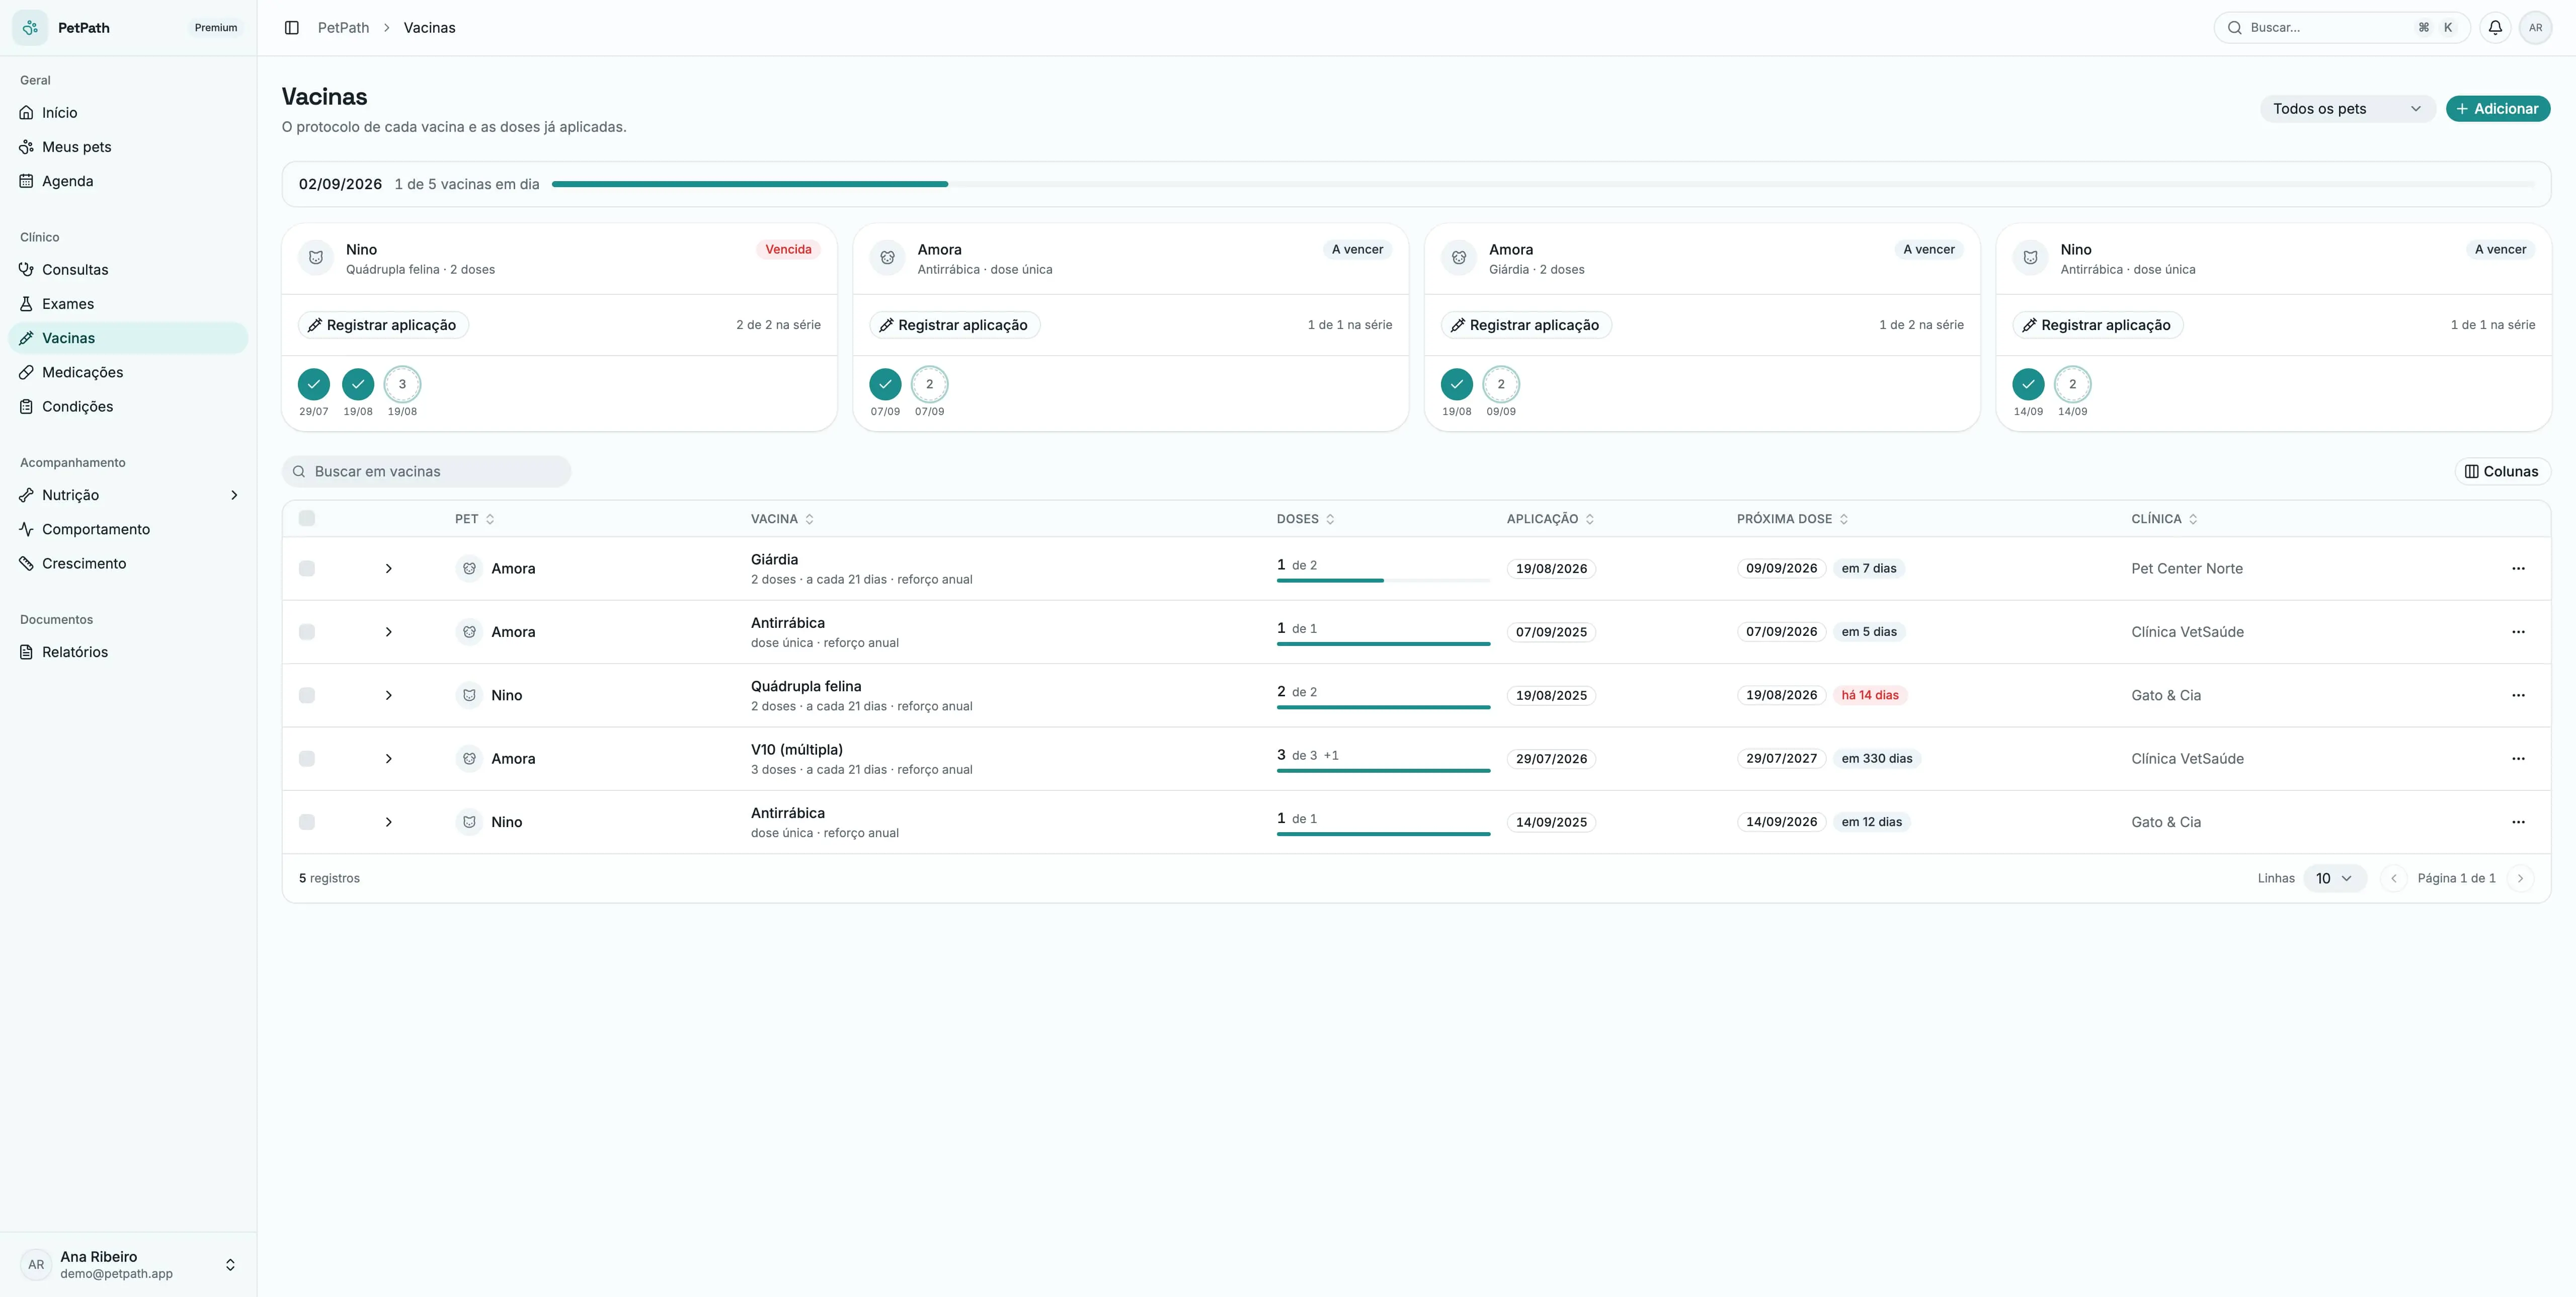Screen dimensions: 2576x1297
Task: Go to the next page arrow
Action: (2520, 878)
